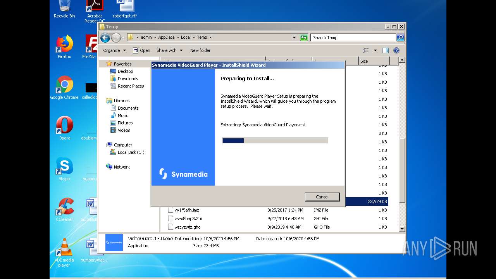Image resolution: width=496 pixels, height=279 pixels.
Task: Click the file list scrollbar up arrow
Action: point(402,60)
